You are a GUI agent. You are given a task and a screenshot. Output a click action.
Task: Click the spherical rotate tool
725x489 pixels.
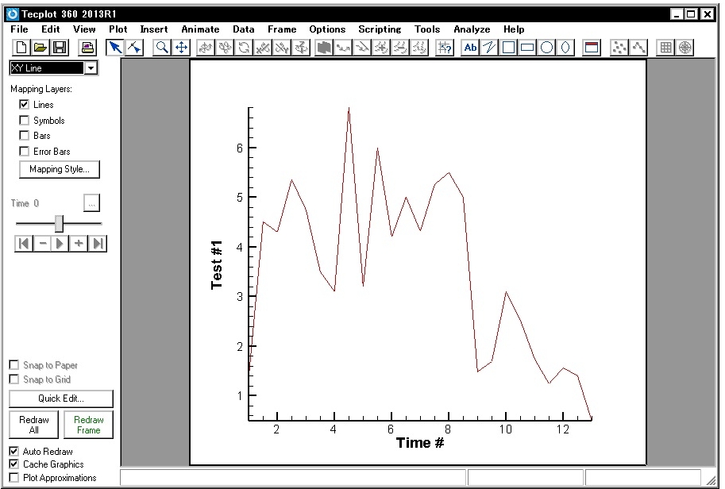pos(206,47)
